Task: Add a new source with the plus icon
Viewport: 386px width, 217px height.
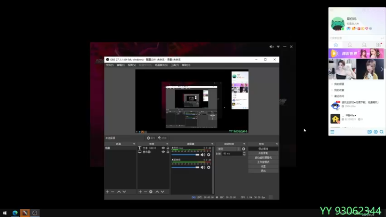Action: tap(140, 191)
